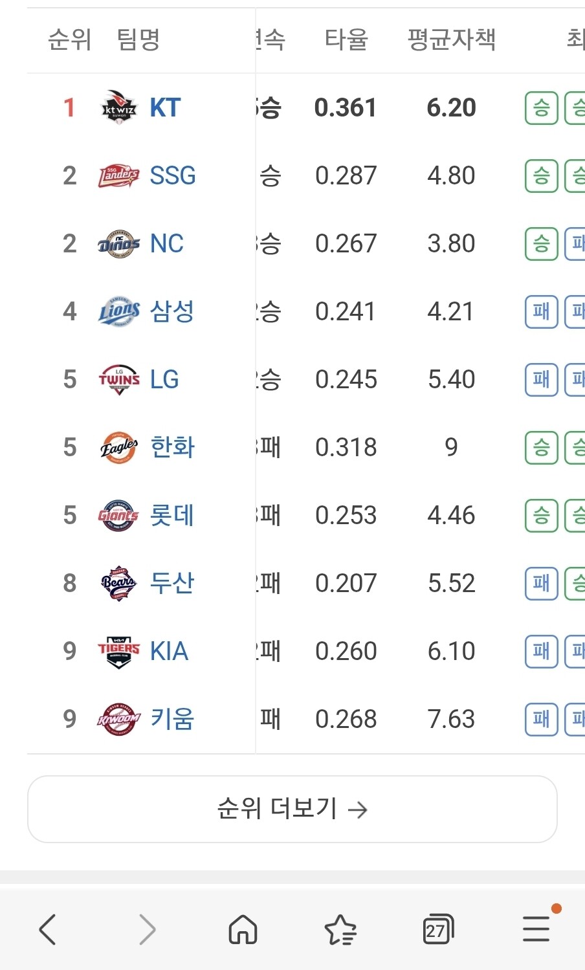Open the tab switcher showing 27 tabs
The width and height of the screenshot is (585, 970).
point(438,930)
